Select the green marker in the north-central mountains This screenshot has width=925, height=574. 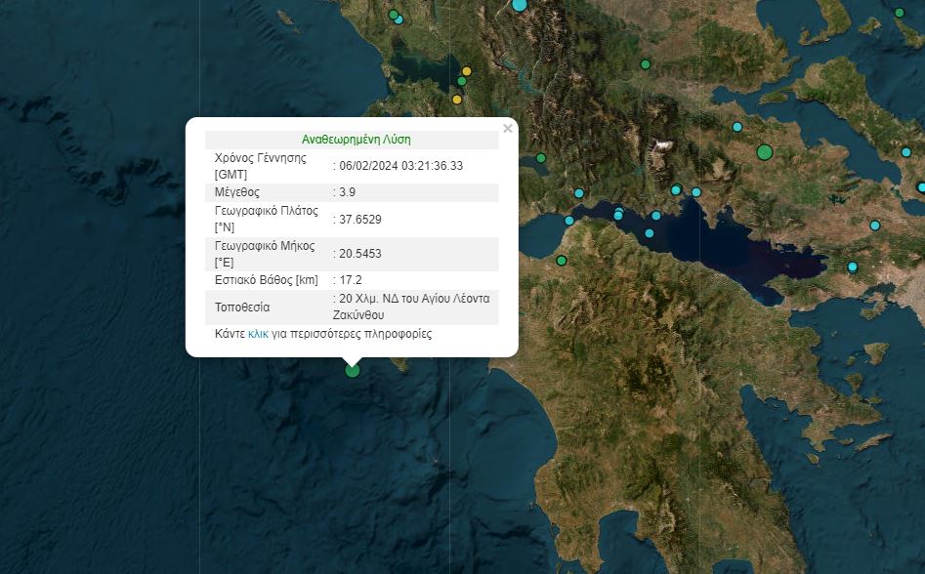click(646, 64)
